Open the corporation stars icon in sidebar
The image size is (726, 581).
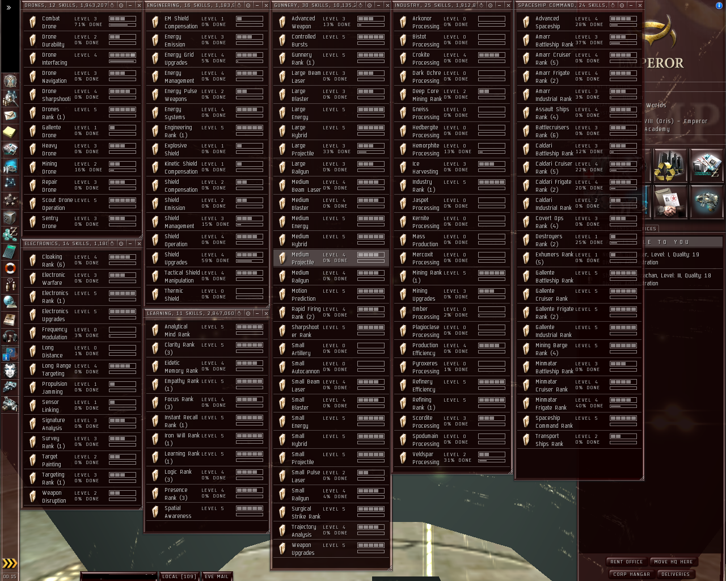tap(10, 200)
